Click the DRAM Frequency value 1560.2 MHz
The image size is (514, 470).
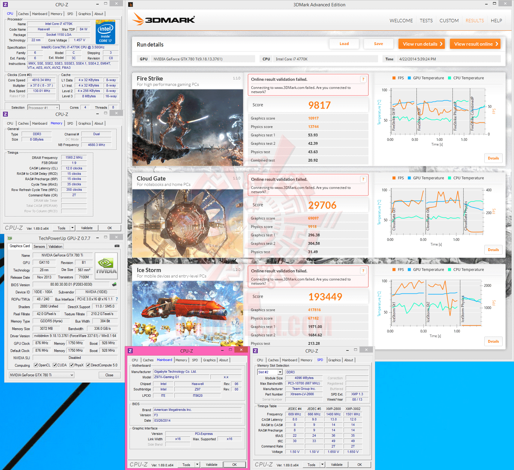pos(74,157)
